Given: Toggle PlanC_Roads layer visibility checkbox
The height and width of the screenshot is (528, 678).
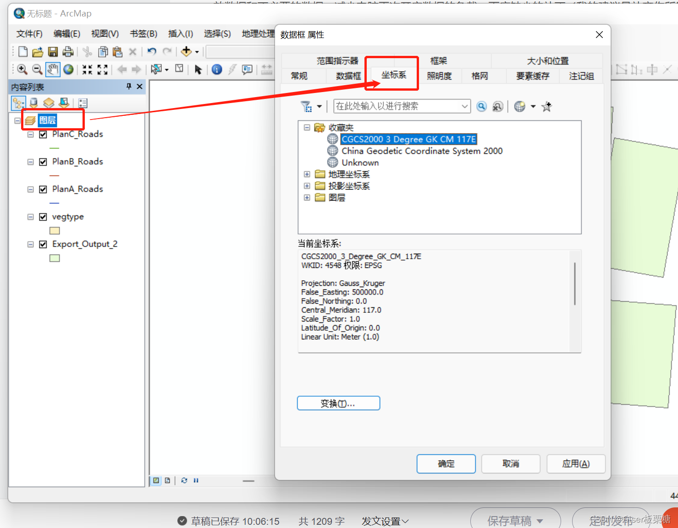Looking at the screenshot, I should click(43, 134).
